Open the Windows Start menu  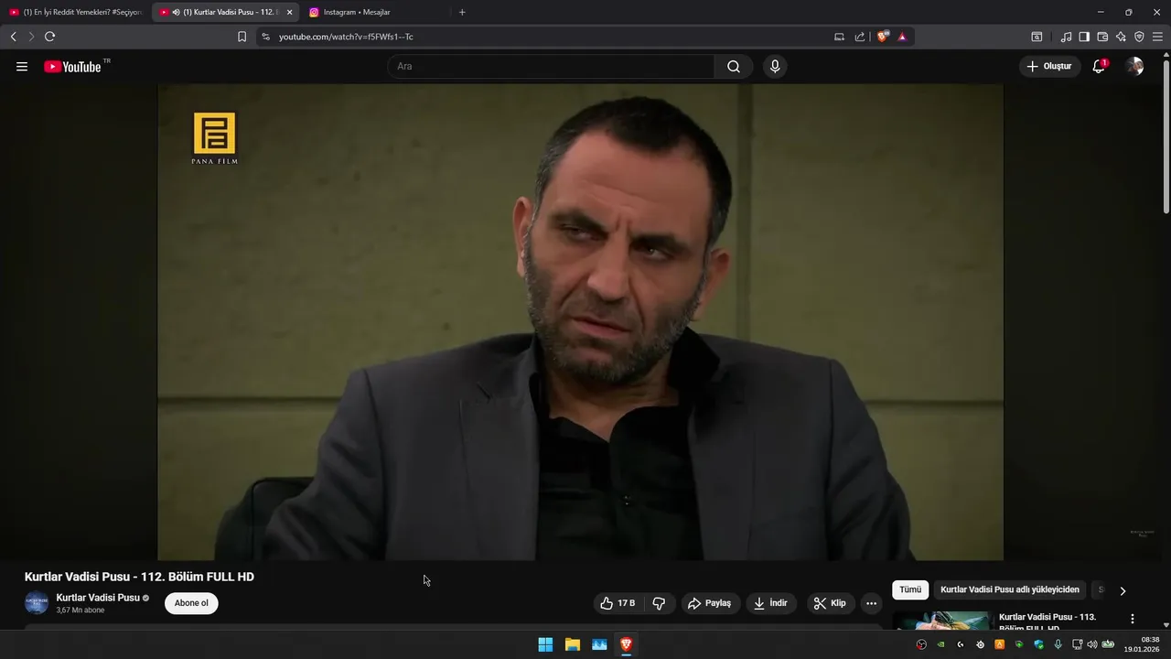(545, 644)
